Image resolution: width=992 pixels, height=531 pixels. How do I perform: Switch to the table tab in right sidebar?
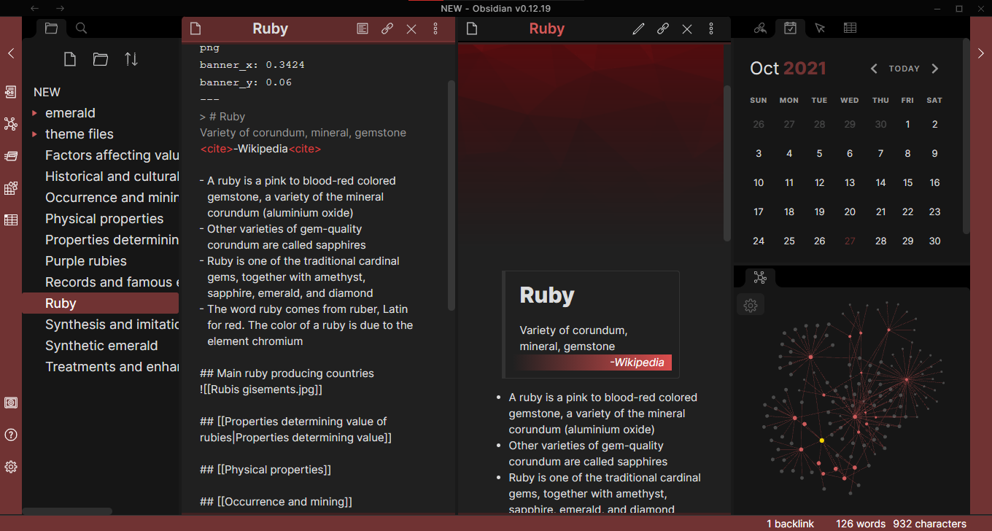tap(850, 28)
